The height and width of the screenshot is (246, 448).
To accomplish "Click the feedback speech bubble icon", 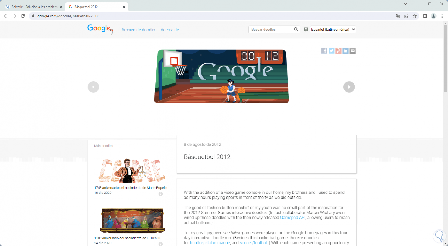I will [306, 30].
